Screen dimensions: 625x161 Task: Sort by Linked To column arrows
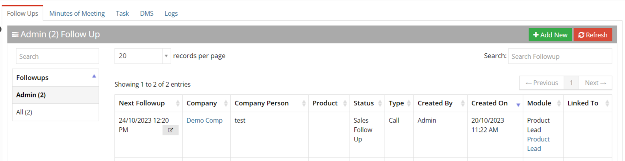[x=607, y=103]
